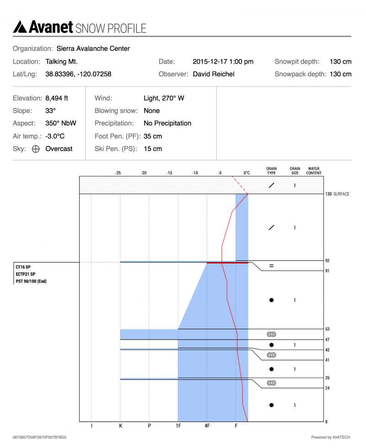
Task: Select the slash grain symbol in hatched top row
Action: (271, 185)
